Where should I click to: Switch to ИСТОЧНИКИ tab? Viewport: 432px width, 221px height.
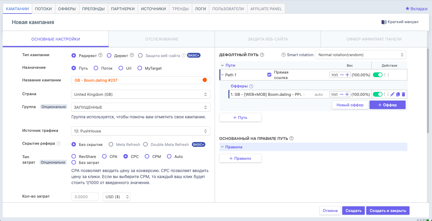pos(153,9)
